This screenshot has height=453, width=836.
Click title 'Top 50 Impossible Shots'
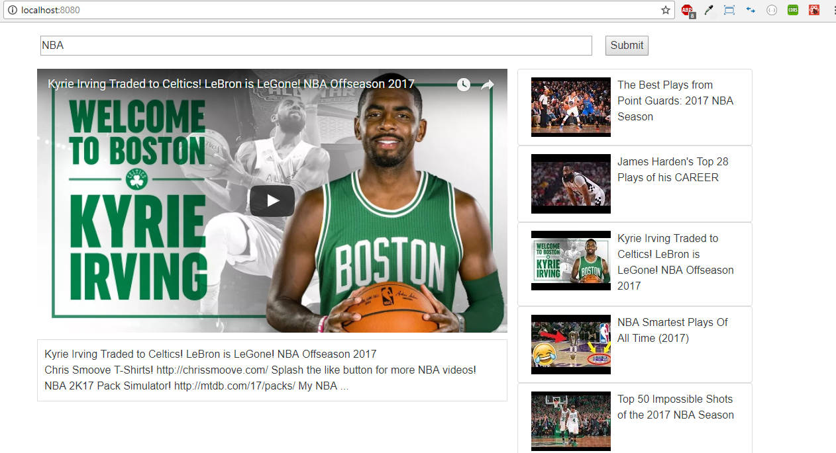click(675, 407)
